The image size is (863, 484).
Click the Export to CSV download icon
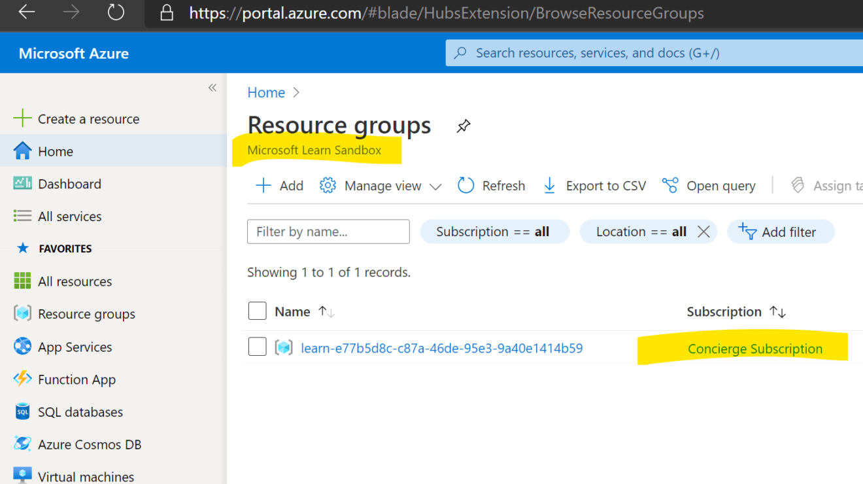pos(550,186)
